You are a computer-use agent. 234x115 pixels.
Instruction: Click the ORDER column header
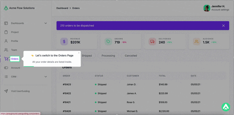pyautogui.click(x=66, y=76)
